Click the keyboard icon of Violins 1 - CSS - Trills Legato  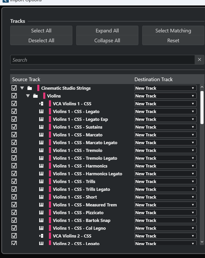point(41,189)
